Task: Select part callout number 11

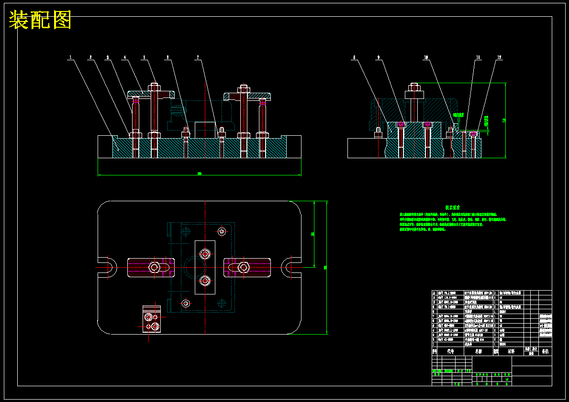Action: pos(478,57)
